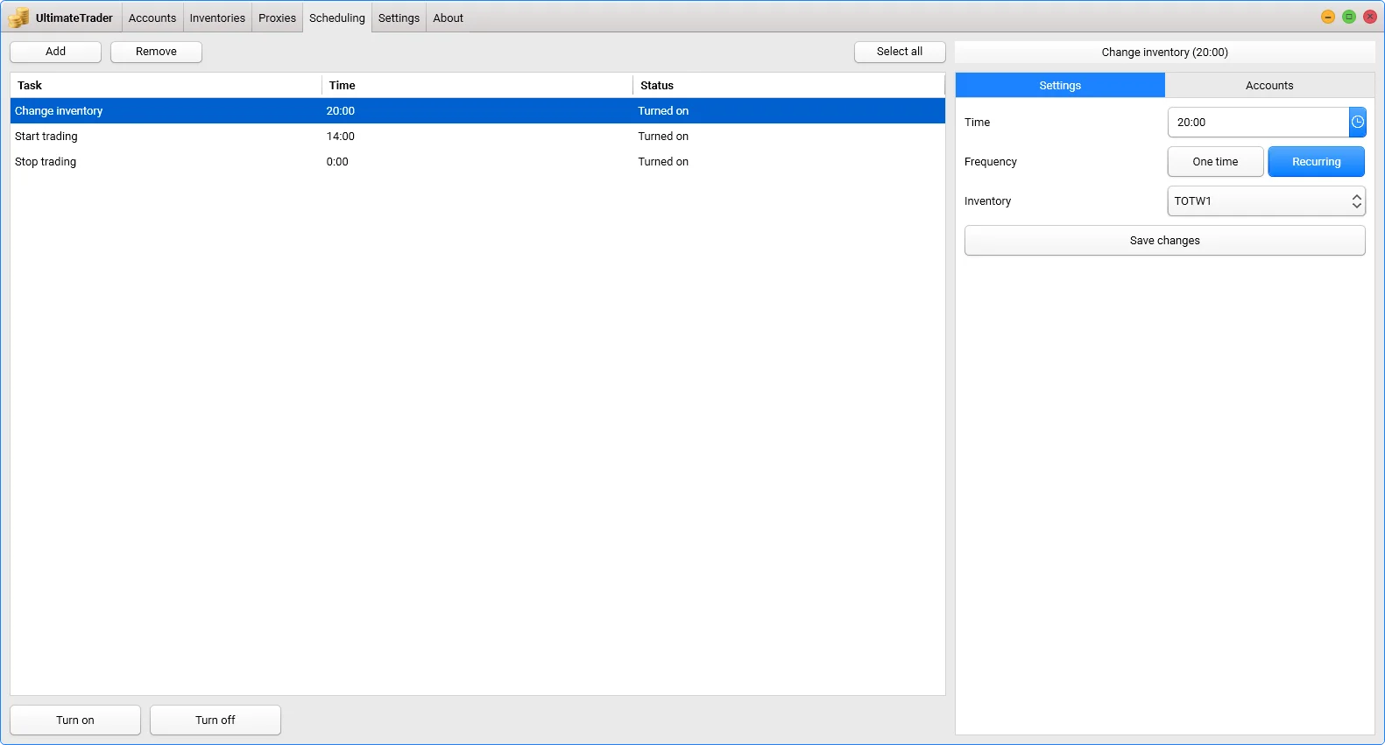
Task: Go to the Settings top tab
Action: (399, 18)
